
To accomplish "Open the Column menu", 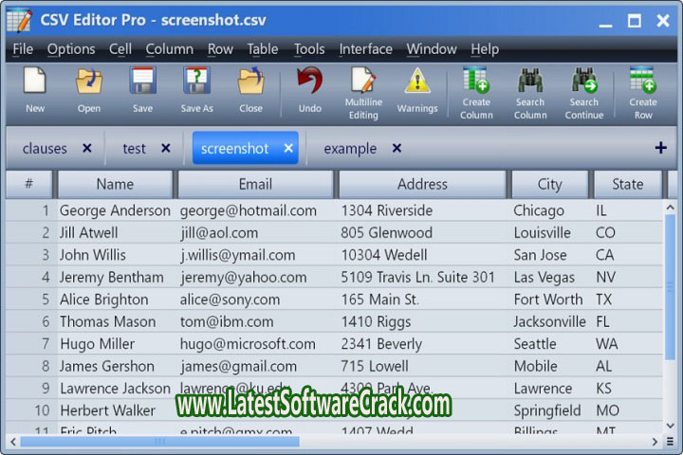I will pyautogui.click(x=169, y=49).
